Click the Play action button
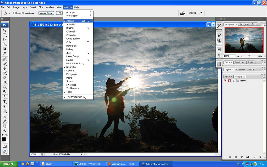Viewport: 267px width, 167px height. 242,157
